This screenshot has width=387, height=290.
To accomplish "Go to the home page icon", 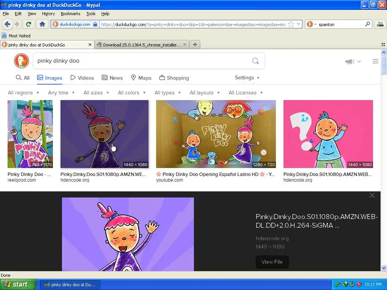I will (x=42, y=24).
